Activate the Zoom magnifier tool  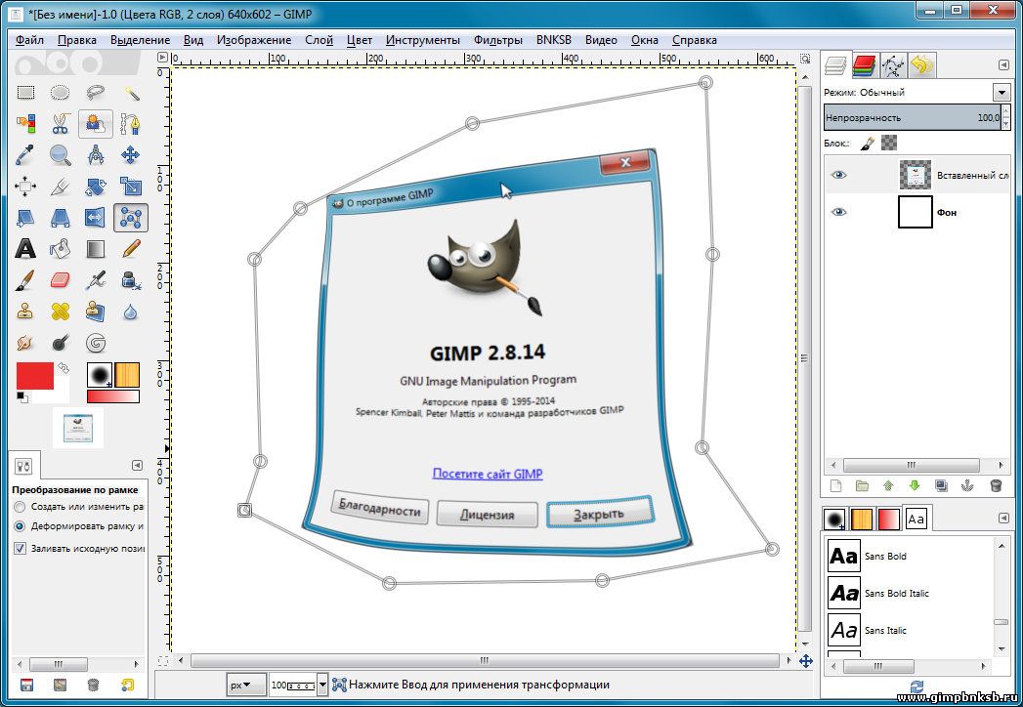tap(60, 155)
